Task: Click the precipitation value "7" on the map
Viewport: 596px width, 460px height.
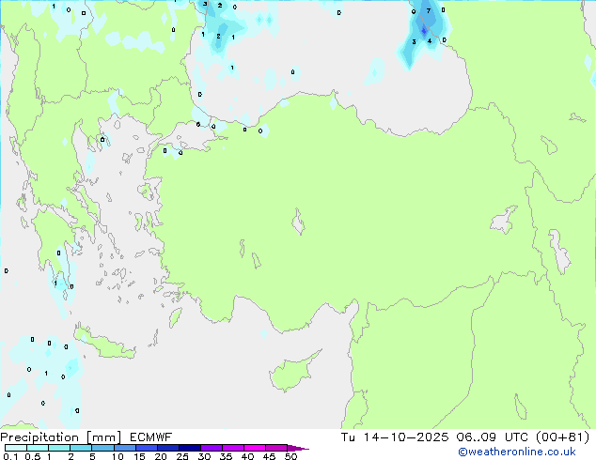Action: click(429, 10)
